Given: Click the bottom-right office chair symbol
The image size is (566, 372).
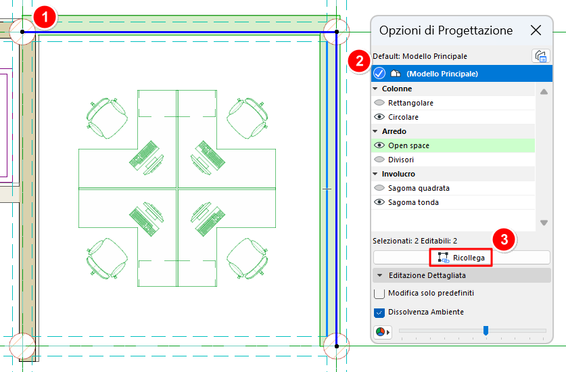Looking at the screenshot, I should (247, 258).
